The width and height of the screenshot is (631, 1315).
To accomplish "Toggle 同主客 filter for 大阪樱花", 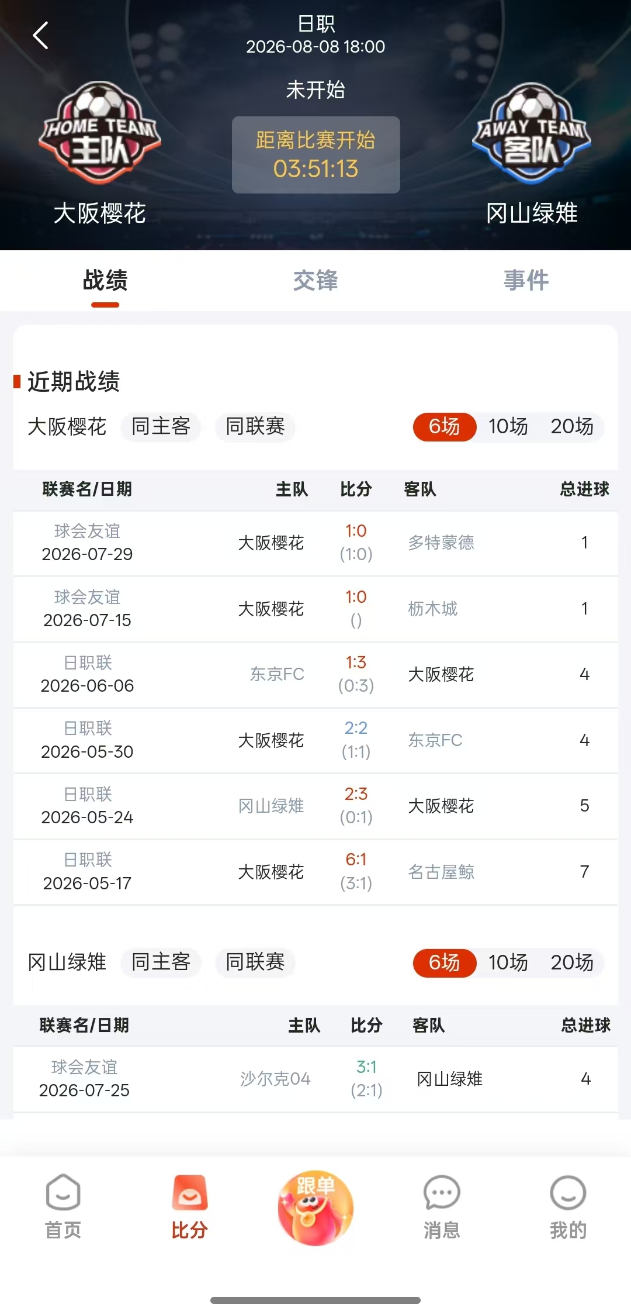I will tap(161, 426).
